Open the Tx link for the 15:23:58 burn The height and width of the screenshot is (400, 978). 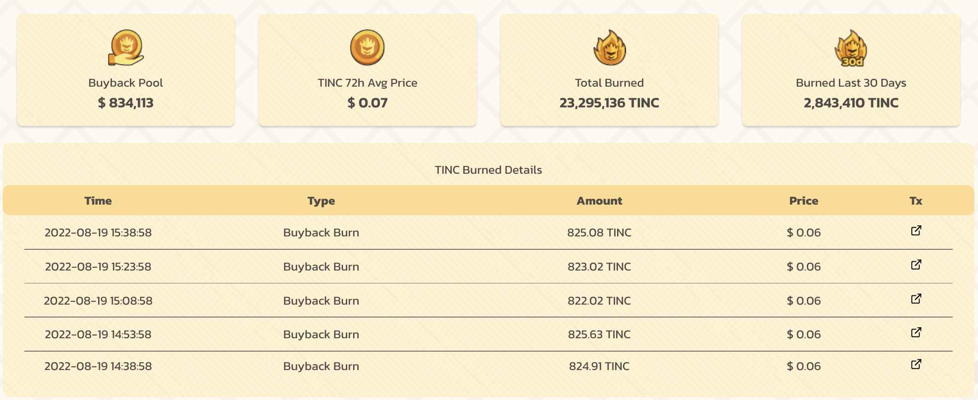point(917,265)
